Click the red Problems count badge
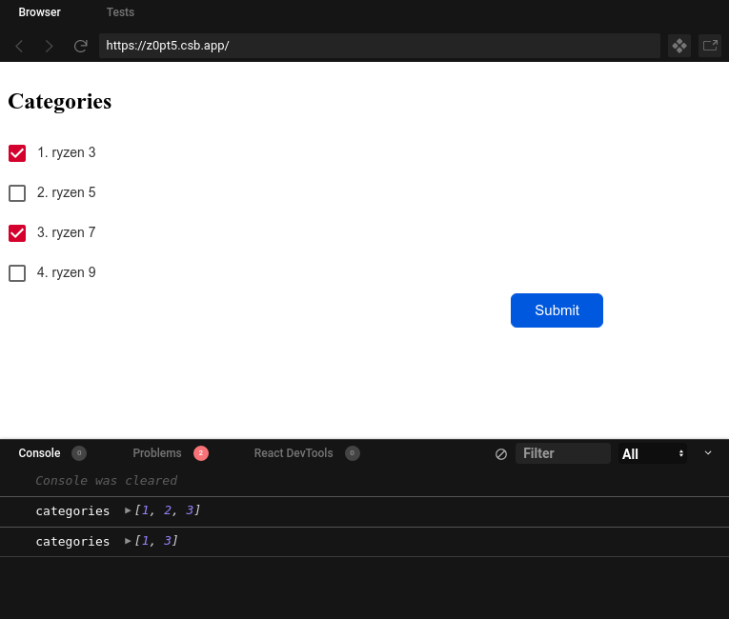 pyautogui.click(x=201, y=453)
